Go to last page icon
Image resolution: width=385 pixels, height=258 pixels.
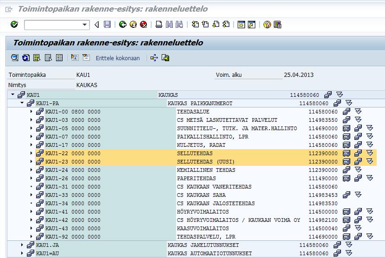click(x=226, y=24)
